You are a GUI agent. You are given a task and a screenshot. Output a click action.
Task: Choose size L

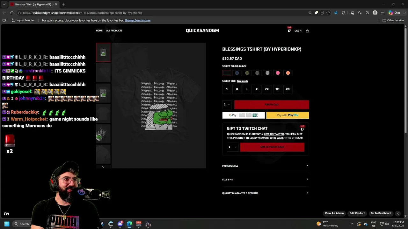pyautogui.click(x=247, y=89)
